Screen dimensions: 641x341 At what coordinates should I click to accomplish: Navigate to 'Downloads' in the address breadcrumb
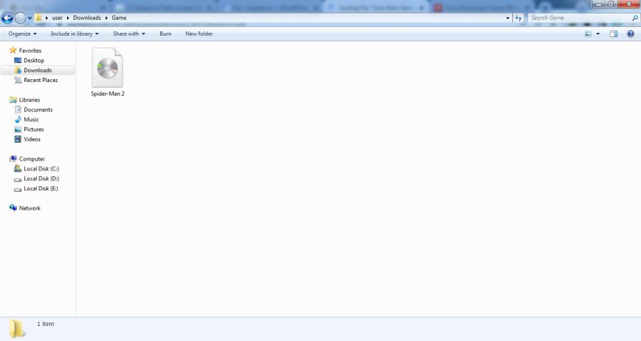86,18
